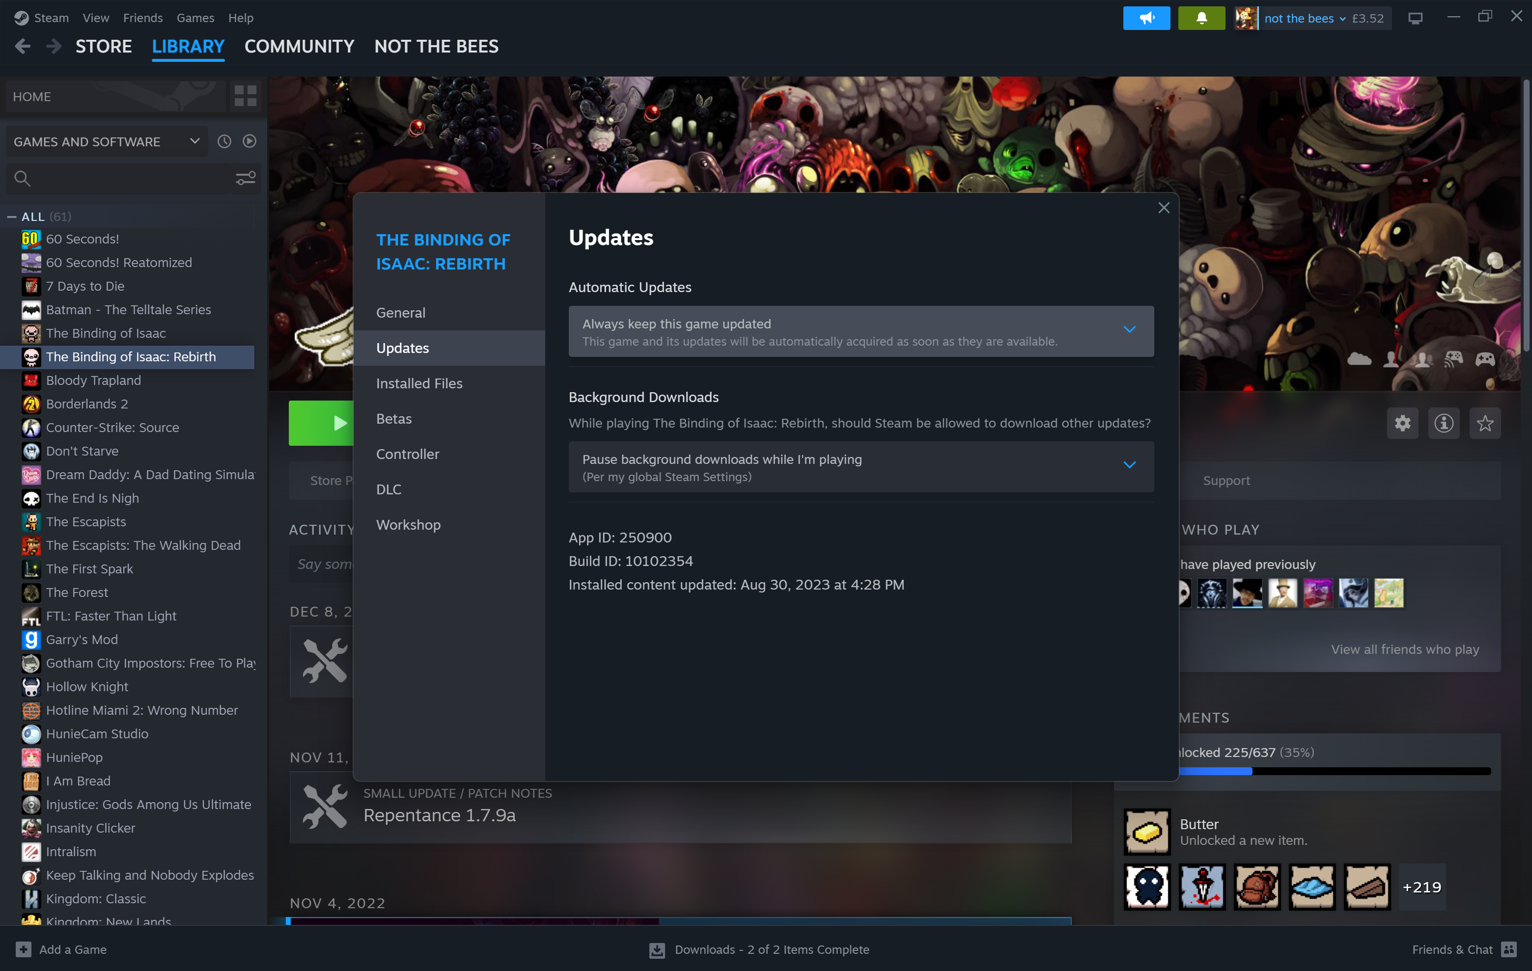Click Friends & Chat text

click(1452, 949)
